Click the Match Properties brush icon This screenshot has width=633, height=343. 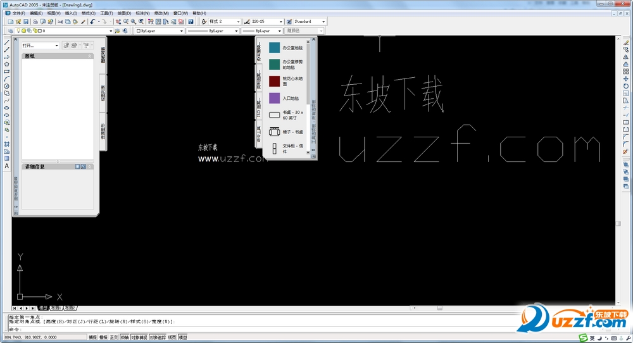(x=83, y=22)
